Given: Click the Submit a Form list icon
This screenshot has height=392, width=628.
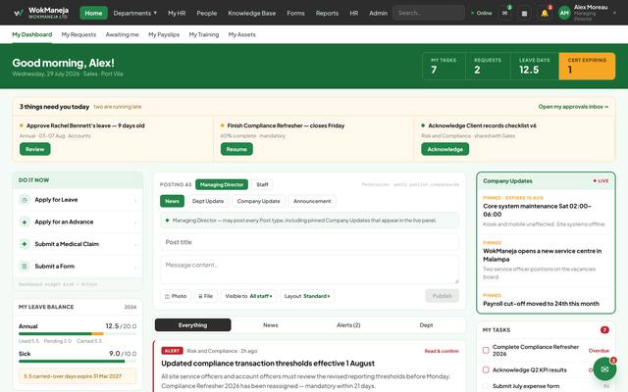Looking at the screenshot, I should (25, 266).
